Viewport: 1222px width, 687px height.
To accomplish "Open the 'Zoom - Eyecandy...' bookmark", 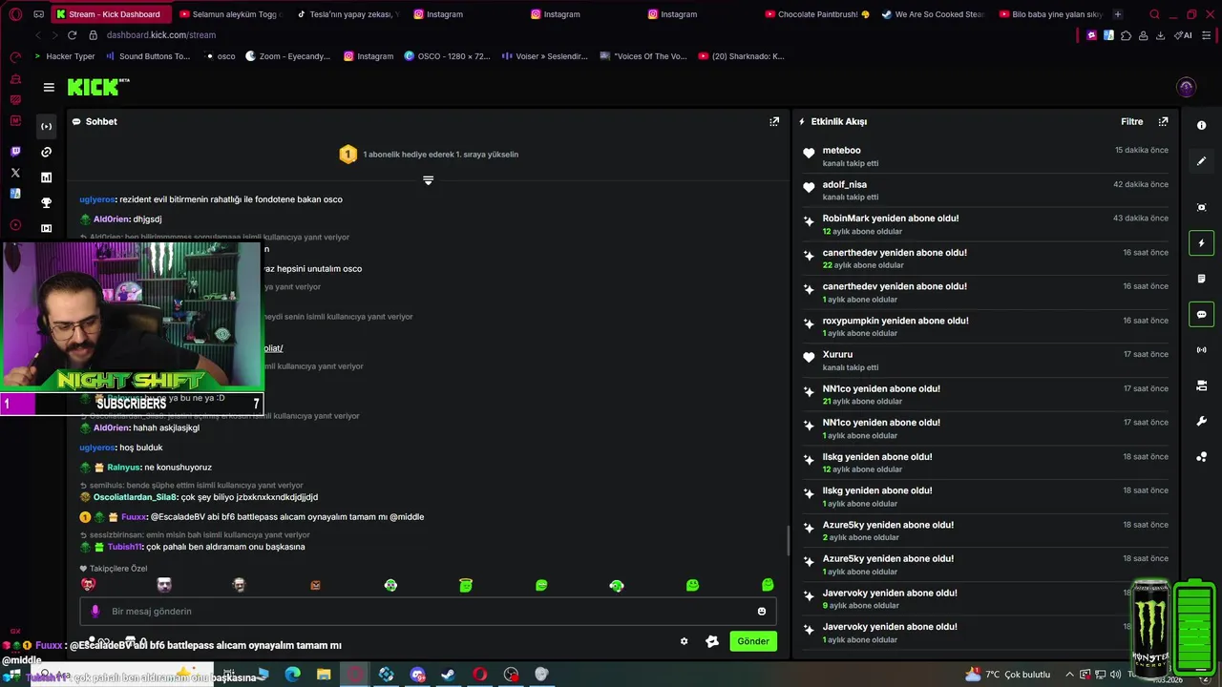I will 287,56.
